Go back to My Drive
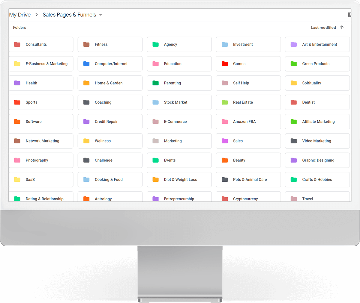The image size is (360, 303). [x=20, y=15]
